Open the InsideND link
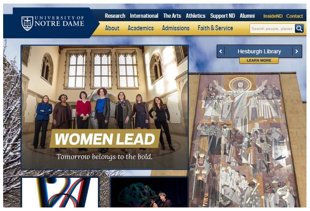This screenshot has height=211, width=310. [273, 16]
